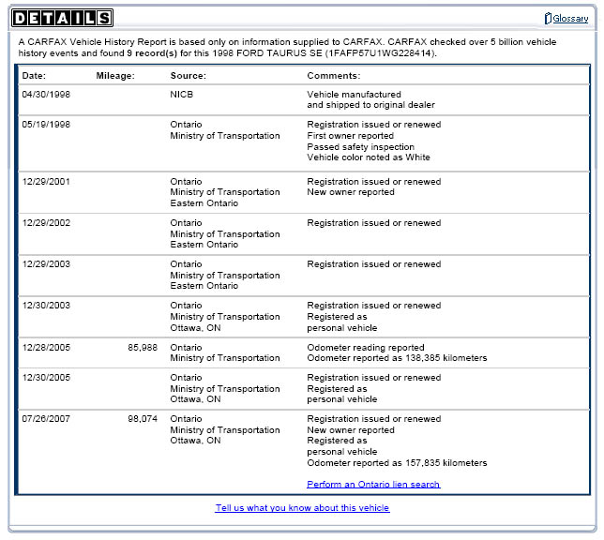
Task: Select the 12/29/2001 date entry
Action: pyautogui.click(x=46, y=181)
